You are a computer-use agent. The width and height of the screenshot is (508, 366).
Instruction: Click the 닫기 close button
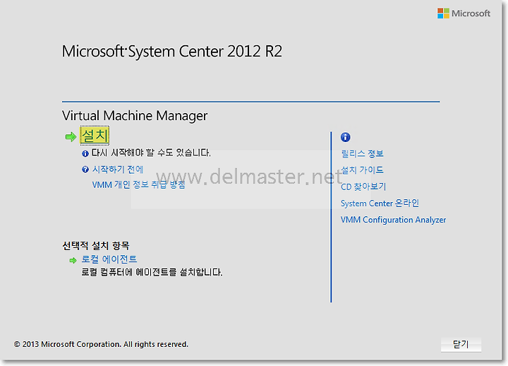[461, 344]
